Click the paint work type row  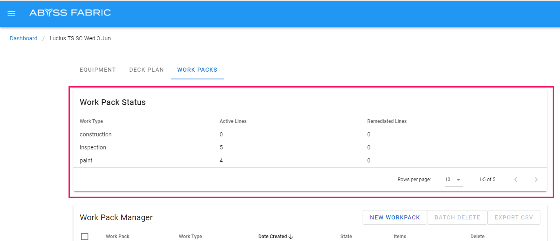(x=86, y=160)
